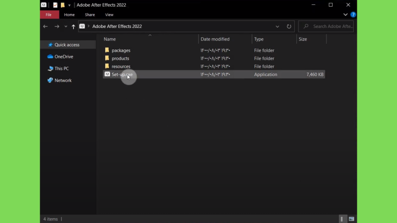
Task: Click the resources folder name
Action: click(121, 67)
